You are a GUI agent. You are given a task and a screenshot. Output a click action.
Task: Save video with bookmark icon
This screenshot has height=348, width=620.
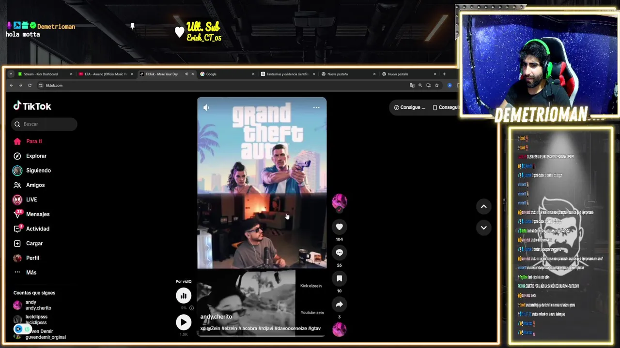click(339, 278)
